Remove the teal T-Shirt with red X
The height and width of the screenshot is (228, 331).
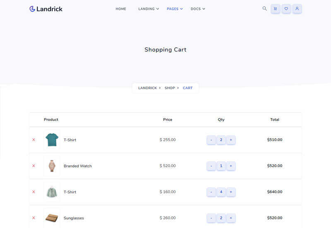point(34,140)
